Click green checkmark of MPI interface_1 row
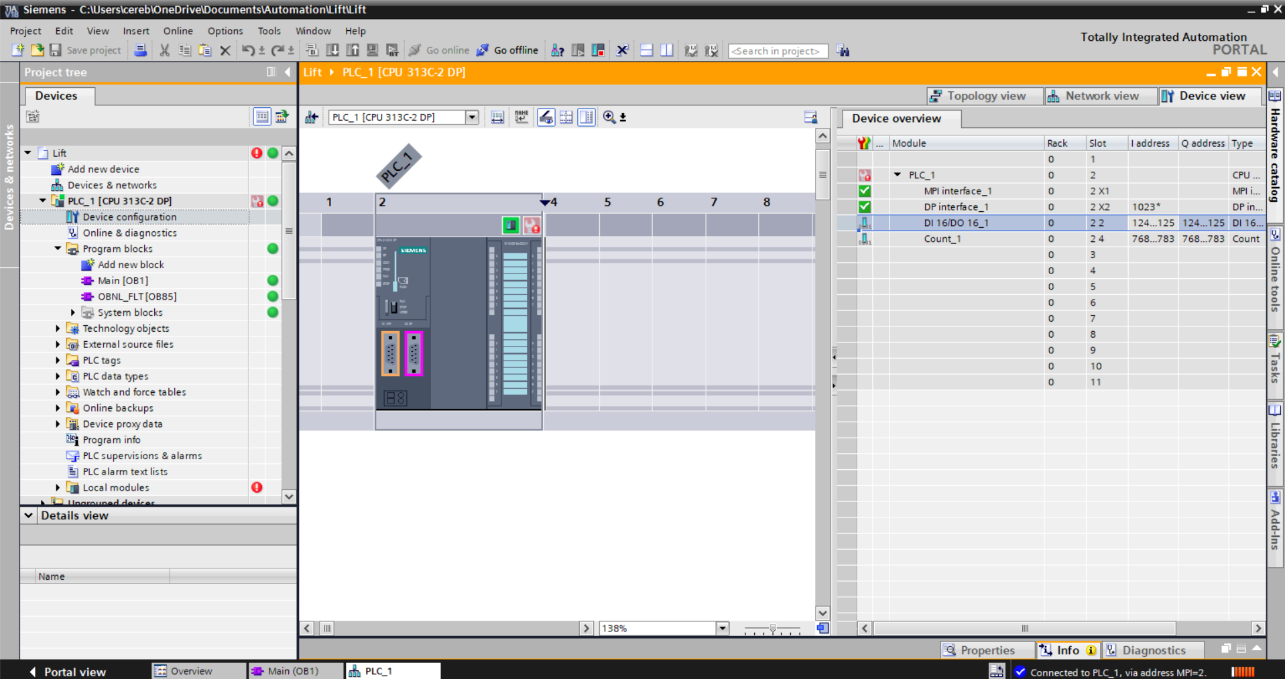 pyautogui.click(x=865, y=191)
